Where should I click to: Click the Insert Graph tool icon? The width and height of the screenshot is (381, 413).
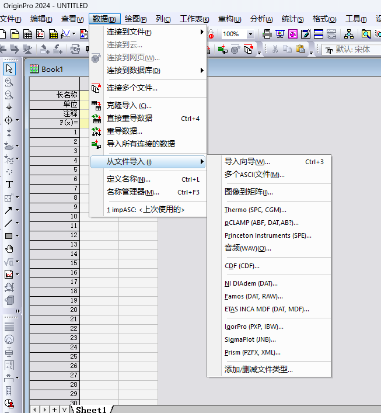(x=9, y=274)
